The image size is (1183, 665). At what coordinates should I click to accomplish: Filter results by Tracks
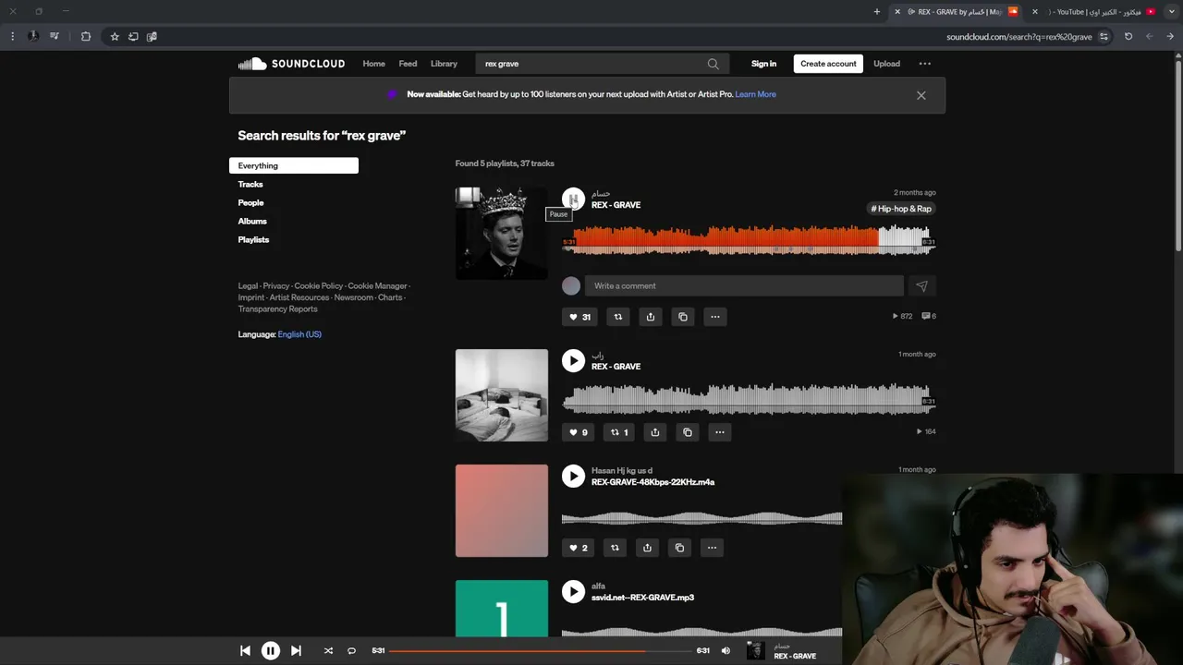[x=250, y=184]
